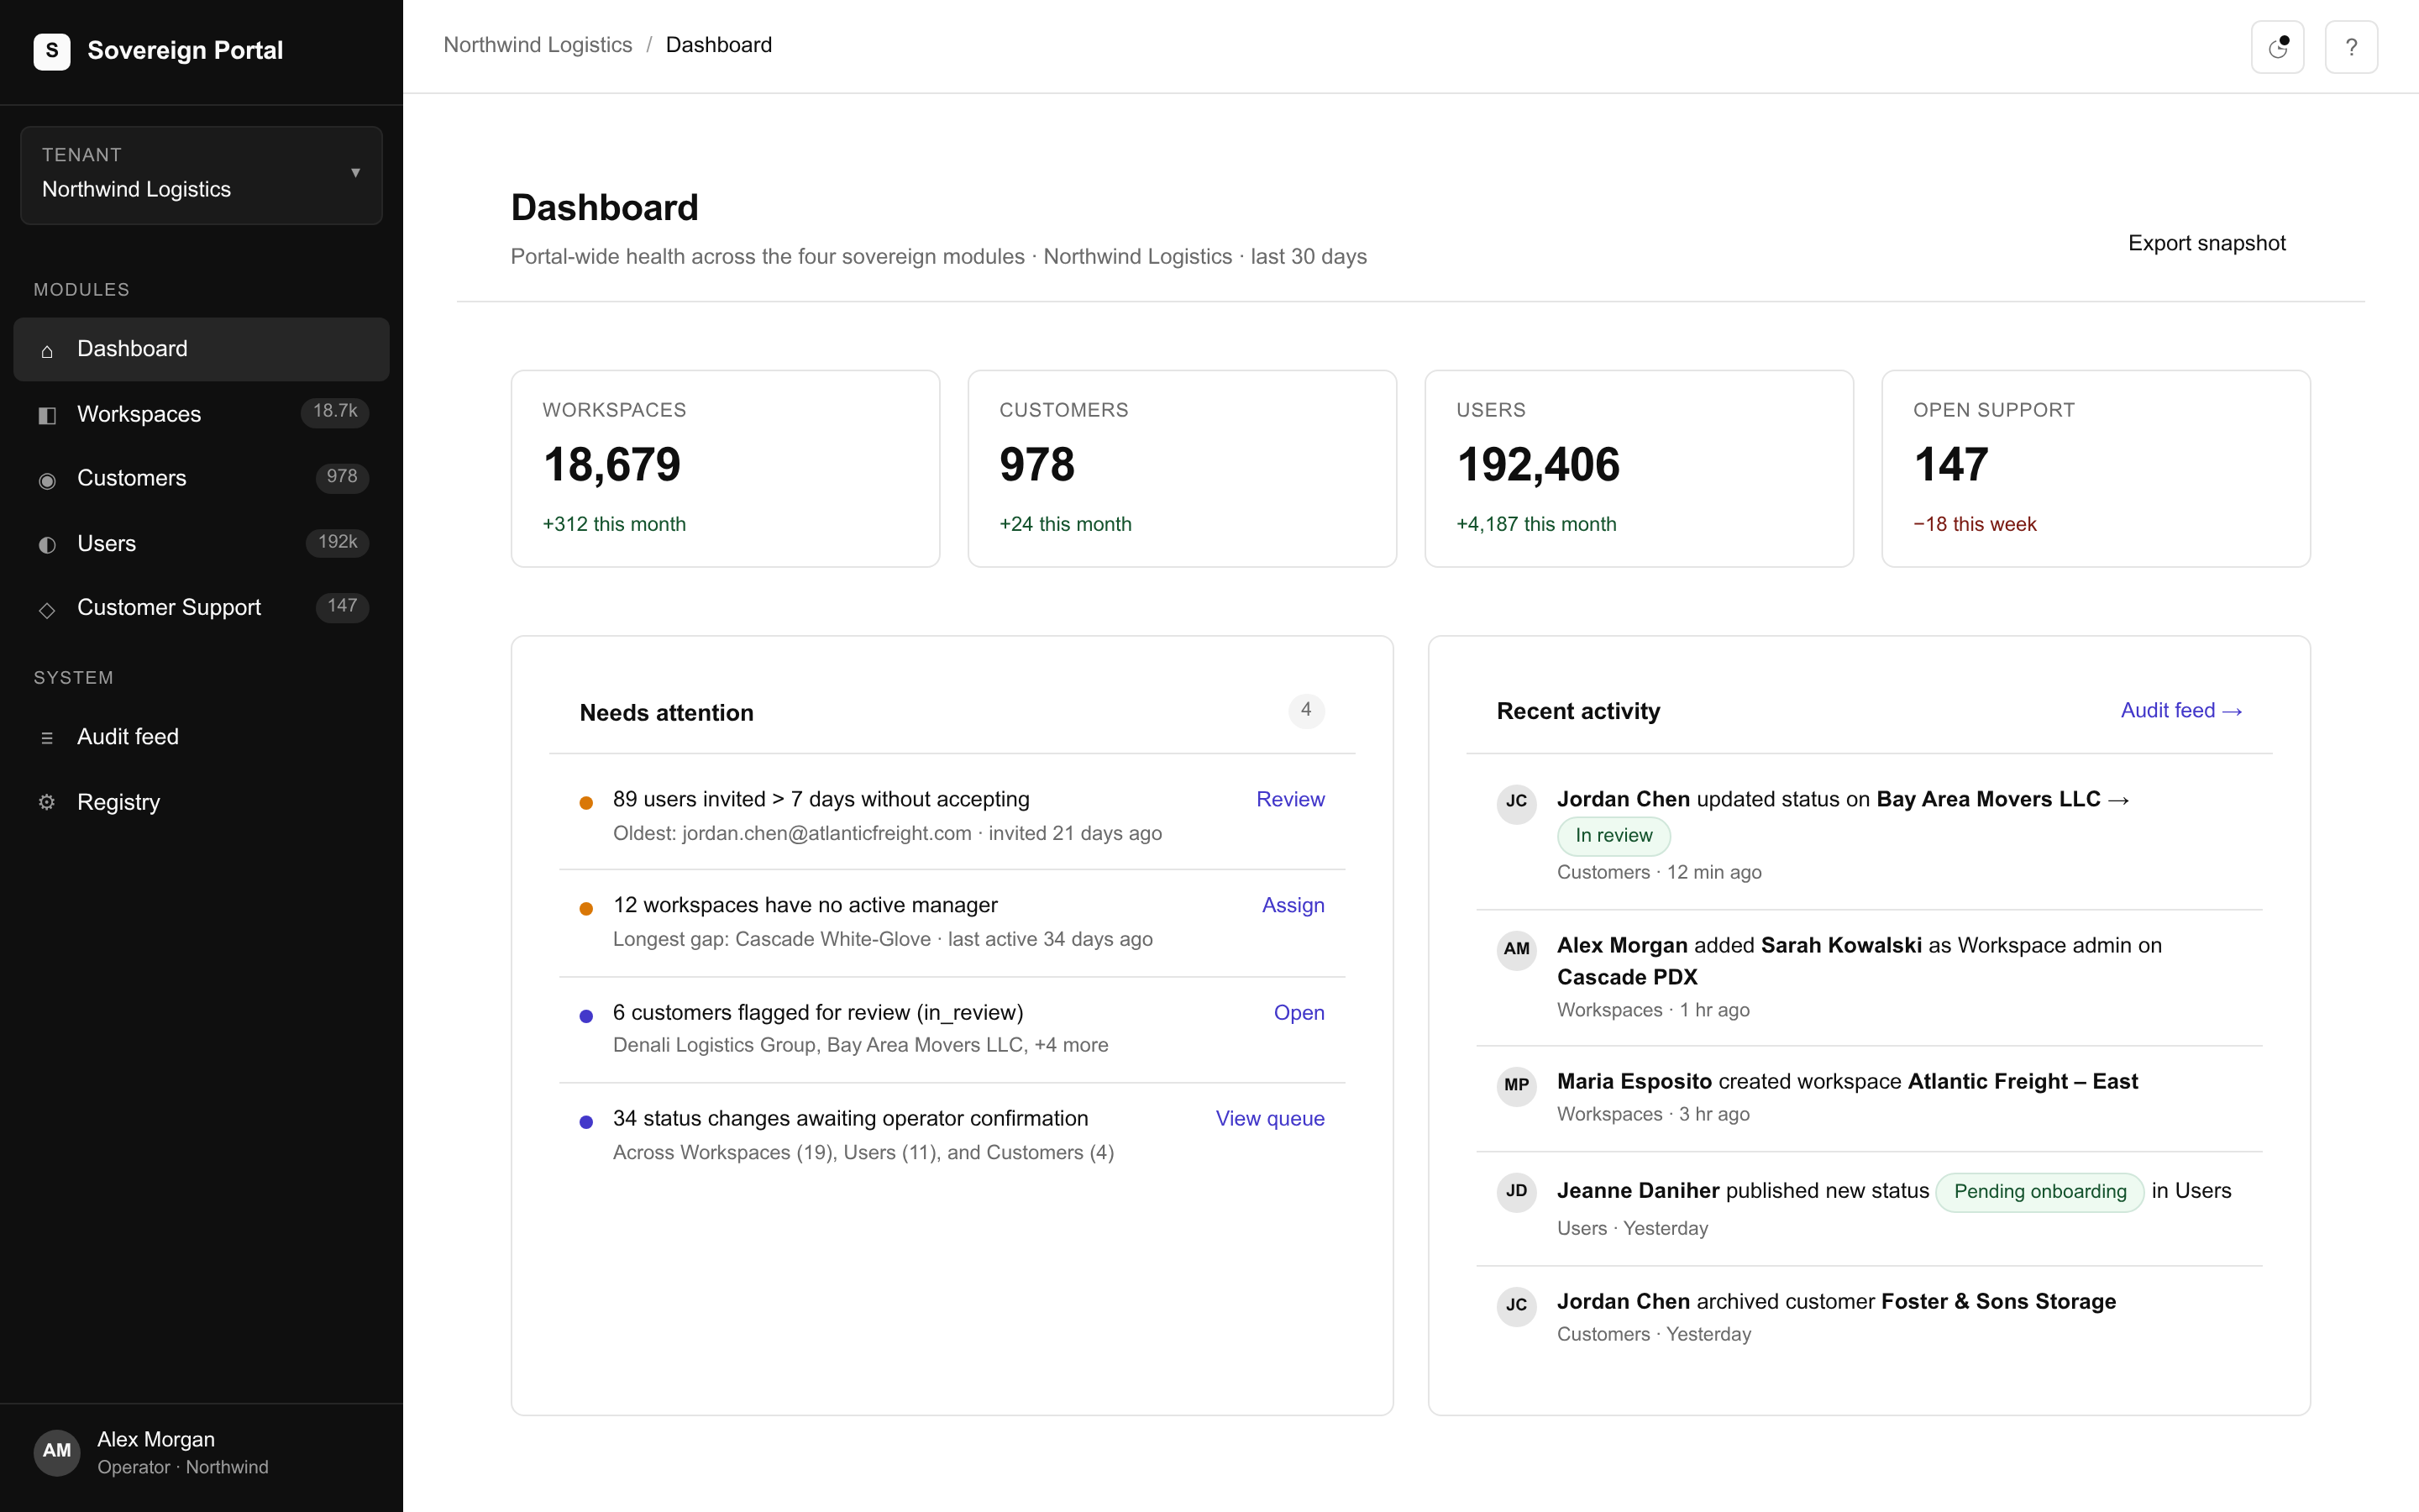Image resolution: width=2419 pixels, height=1512 pixels.
Task: Click the Dashboard home icon in sidebar
Action: pos(47,350)
